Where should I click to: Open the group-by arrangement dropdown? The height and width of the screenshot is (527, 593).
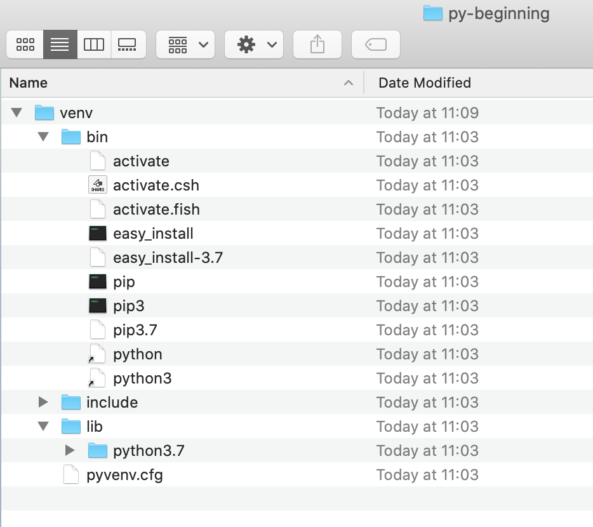pyautogui.click(x=185, y=44)
